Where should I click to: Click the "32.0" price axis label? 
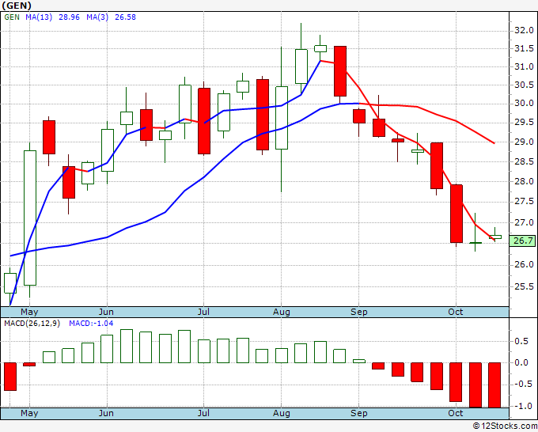[524, 31]
